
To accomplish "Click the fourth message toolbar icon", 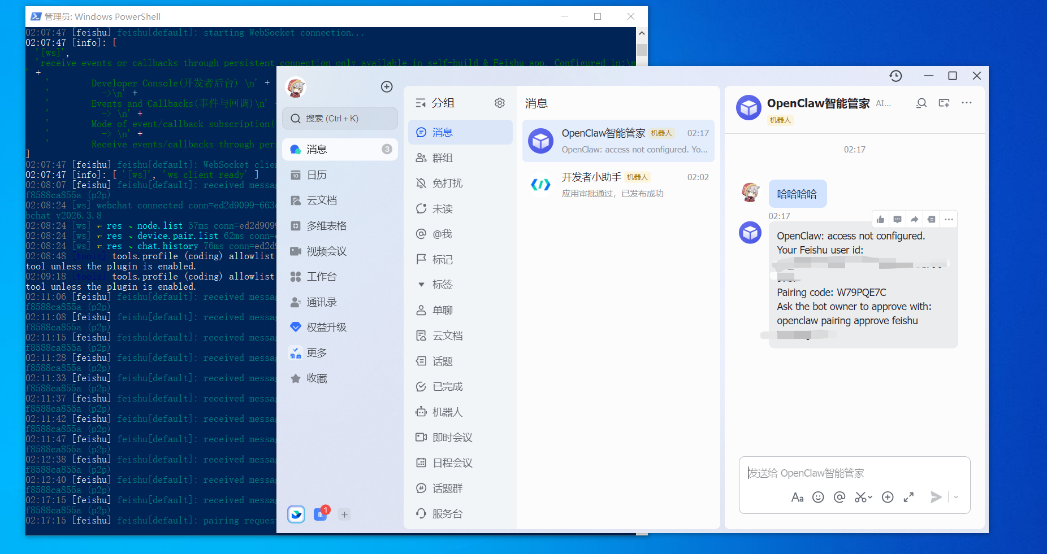I will point(932,219).
